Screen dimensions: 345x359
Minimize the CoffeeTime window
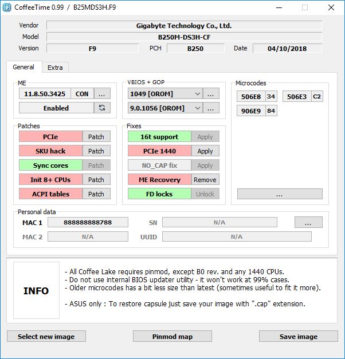click(279, 7)
